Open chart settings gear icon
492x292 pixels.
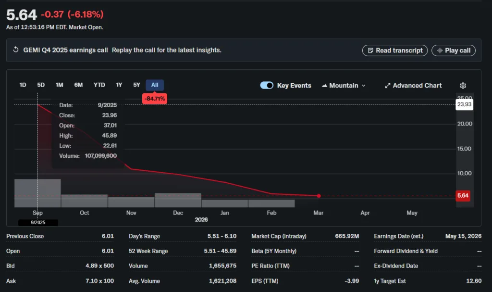tap(463, 86)
